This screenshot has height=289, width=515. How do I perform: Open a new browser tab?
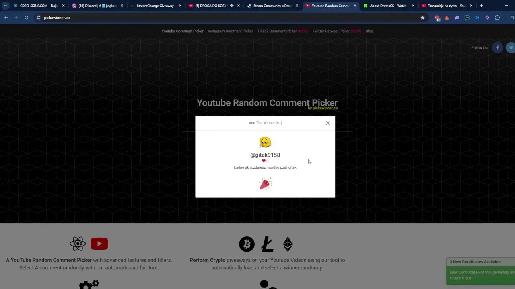coord(481,6)
